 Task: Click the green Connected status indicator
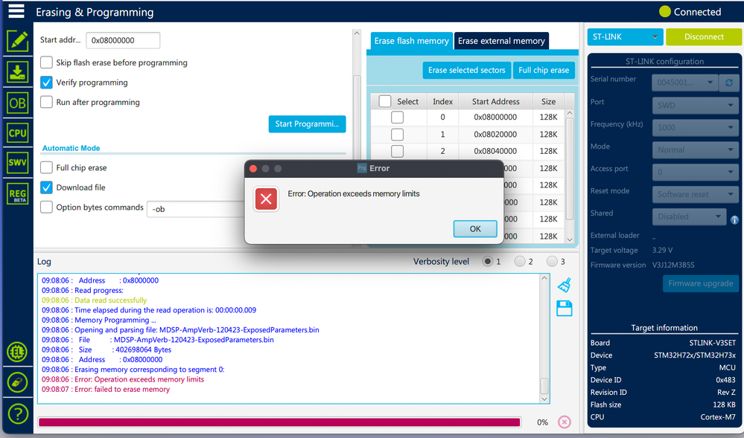(665, 11)
